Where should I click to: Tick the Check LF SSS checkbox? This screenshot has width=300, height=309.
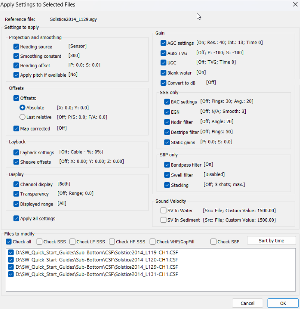pyautogui.click(x=72, y=242)
